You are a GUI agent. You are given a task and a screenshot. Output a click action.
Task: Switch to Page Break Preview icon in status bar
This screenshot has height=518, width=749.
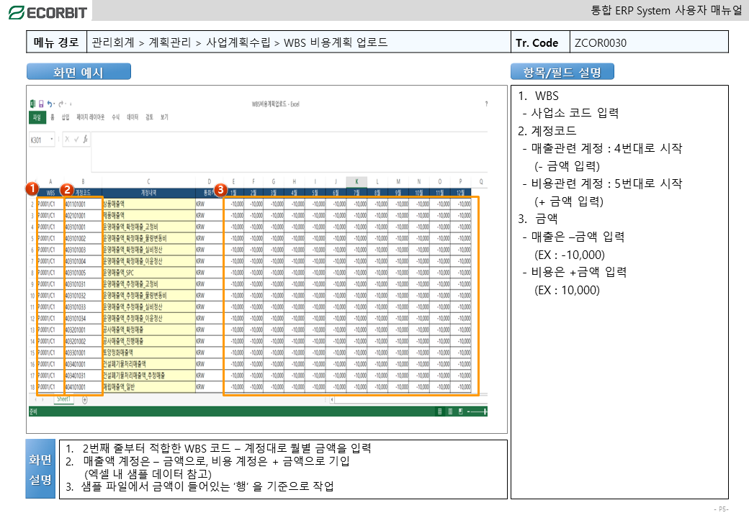pyautogui.click(x=460, y=411)
